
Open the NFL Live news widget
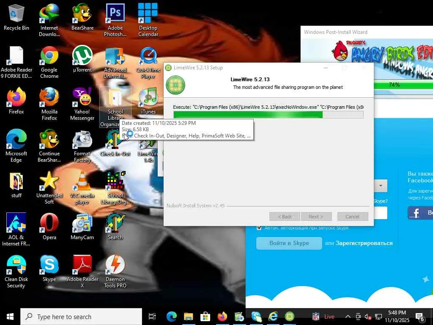click(323, 317)
